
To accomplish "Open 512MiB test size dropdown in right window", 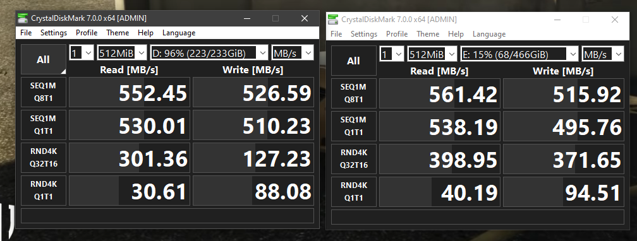I will coord(432,54).
